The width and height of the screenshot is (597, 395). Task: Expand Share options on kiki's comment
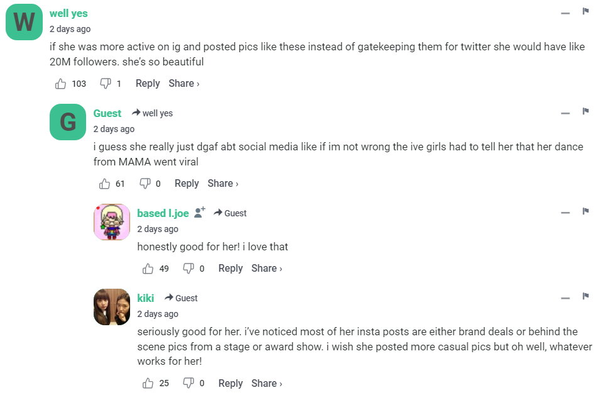[x=266, y=384]
